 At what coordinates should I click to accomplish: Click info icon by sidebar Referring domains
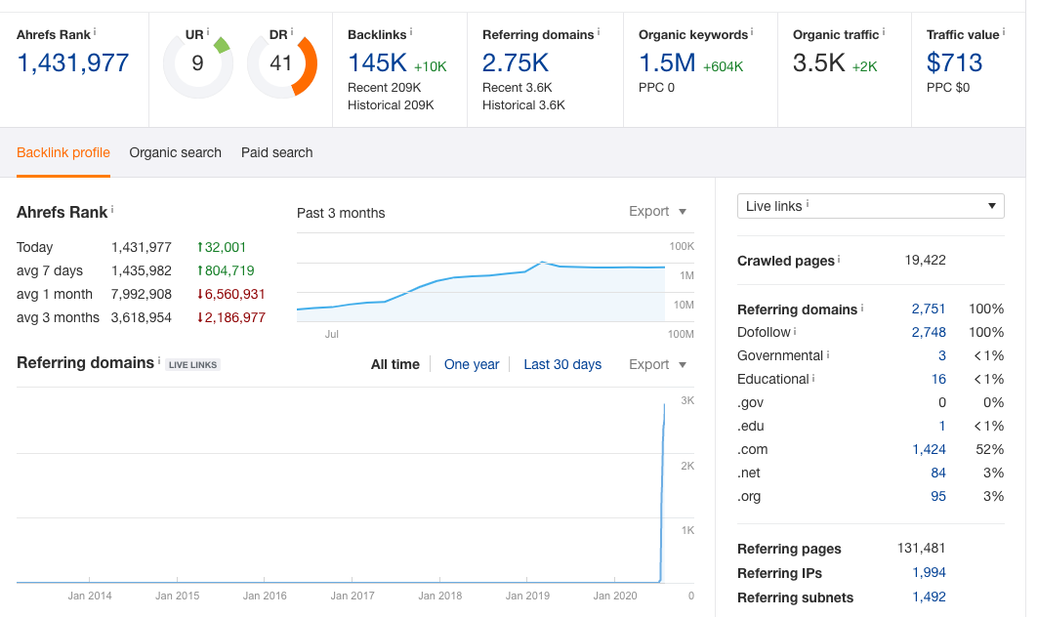[x=862, y=308]
